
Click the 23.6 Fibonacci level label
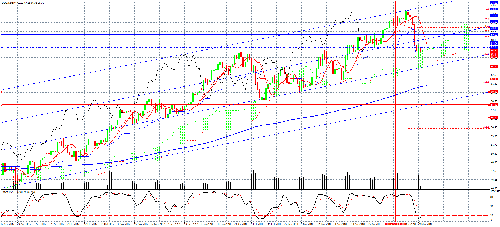tap(487, 19)
